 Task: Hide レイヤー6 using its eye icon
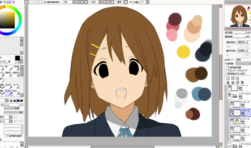[x=232, y=128]
